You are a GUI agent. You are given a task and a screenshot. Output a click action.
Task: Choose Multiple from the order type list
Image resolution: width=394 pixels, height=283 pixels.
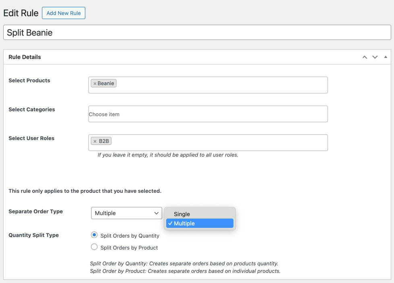pyautogui.click(x=184, y=223)
